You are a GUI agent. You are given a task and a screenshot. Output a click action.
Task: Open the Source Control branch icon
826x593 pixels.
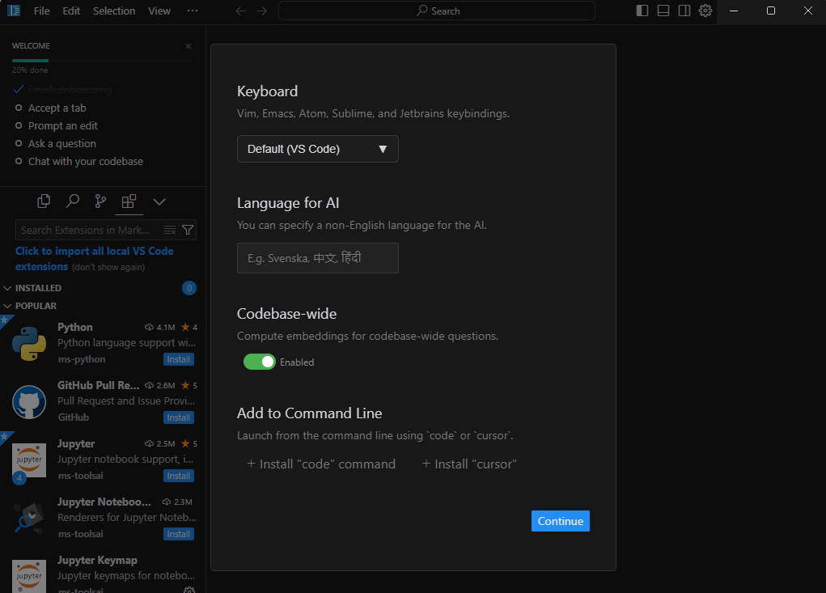point(100,201)
